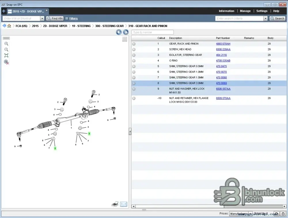Screen dimensions: 288x218
Task: Toggle the selector for SHIM 0.5MM row
Action: 134,66
